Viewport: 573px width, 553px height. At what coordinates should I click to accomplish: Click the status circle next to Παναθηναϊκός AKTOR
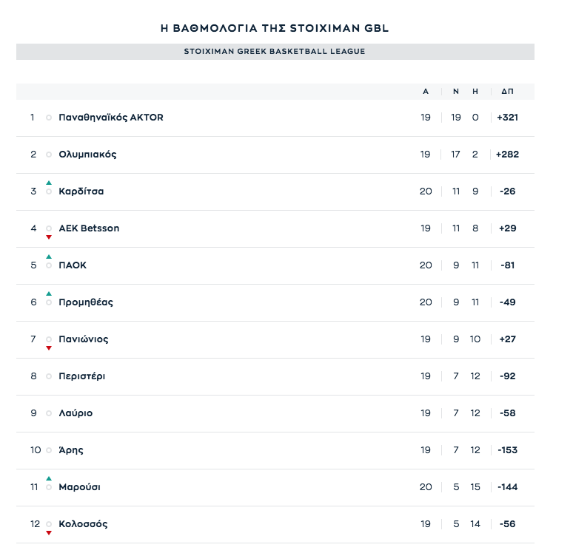pyautogui.click(x=49, y=118)
